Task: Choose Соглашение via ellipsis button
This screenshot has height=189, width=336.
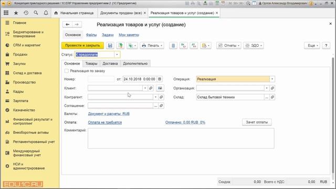Action: point(155,106)
